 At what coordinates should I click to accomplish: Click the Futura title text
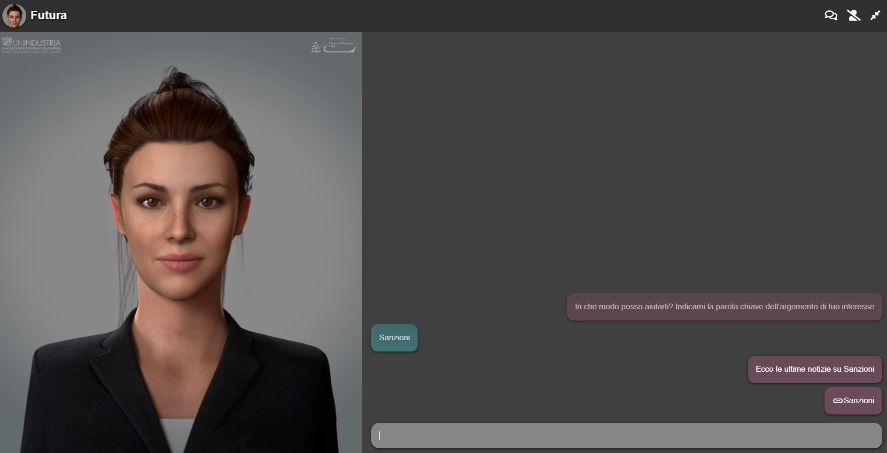point(49,16)
